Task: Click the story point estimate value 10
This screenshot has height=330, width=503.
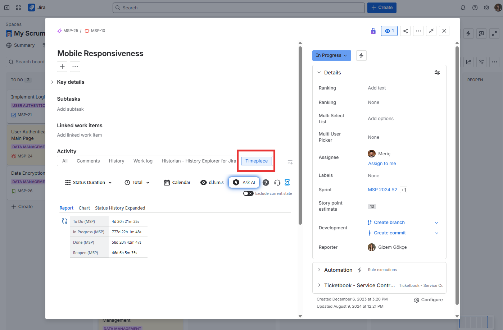Action: (x=372, y=206)
